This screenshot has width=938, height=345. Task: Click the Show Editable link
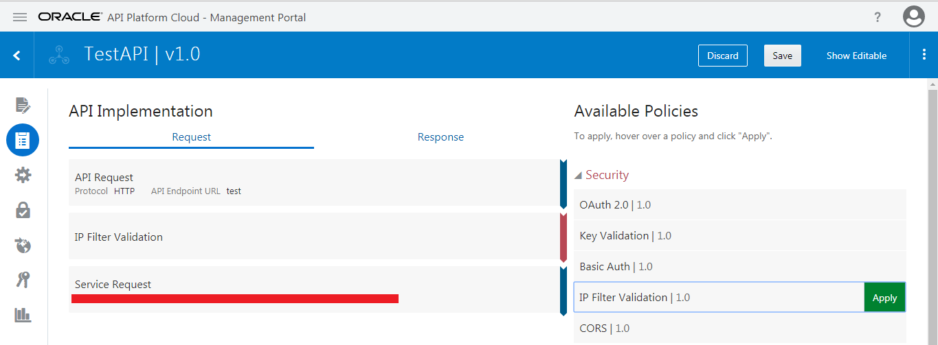tap(856, 56)
